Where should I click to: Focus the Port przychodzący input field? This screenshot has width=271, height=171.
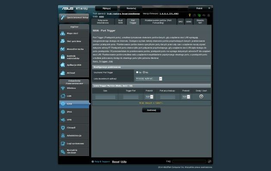pyautogui.click(x=167, y=97)
